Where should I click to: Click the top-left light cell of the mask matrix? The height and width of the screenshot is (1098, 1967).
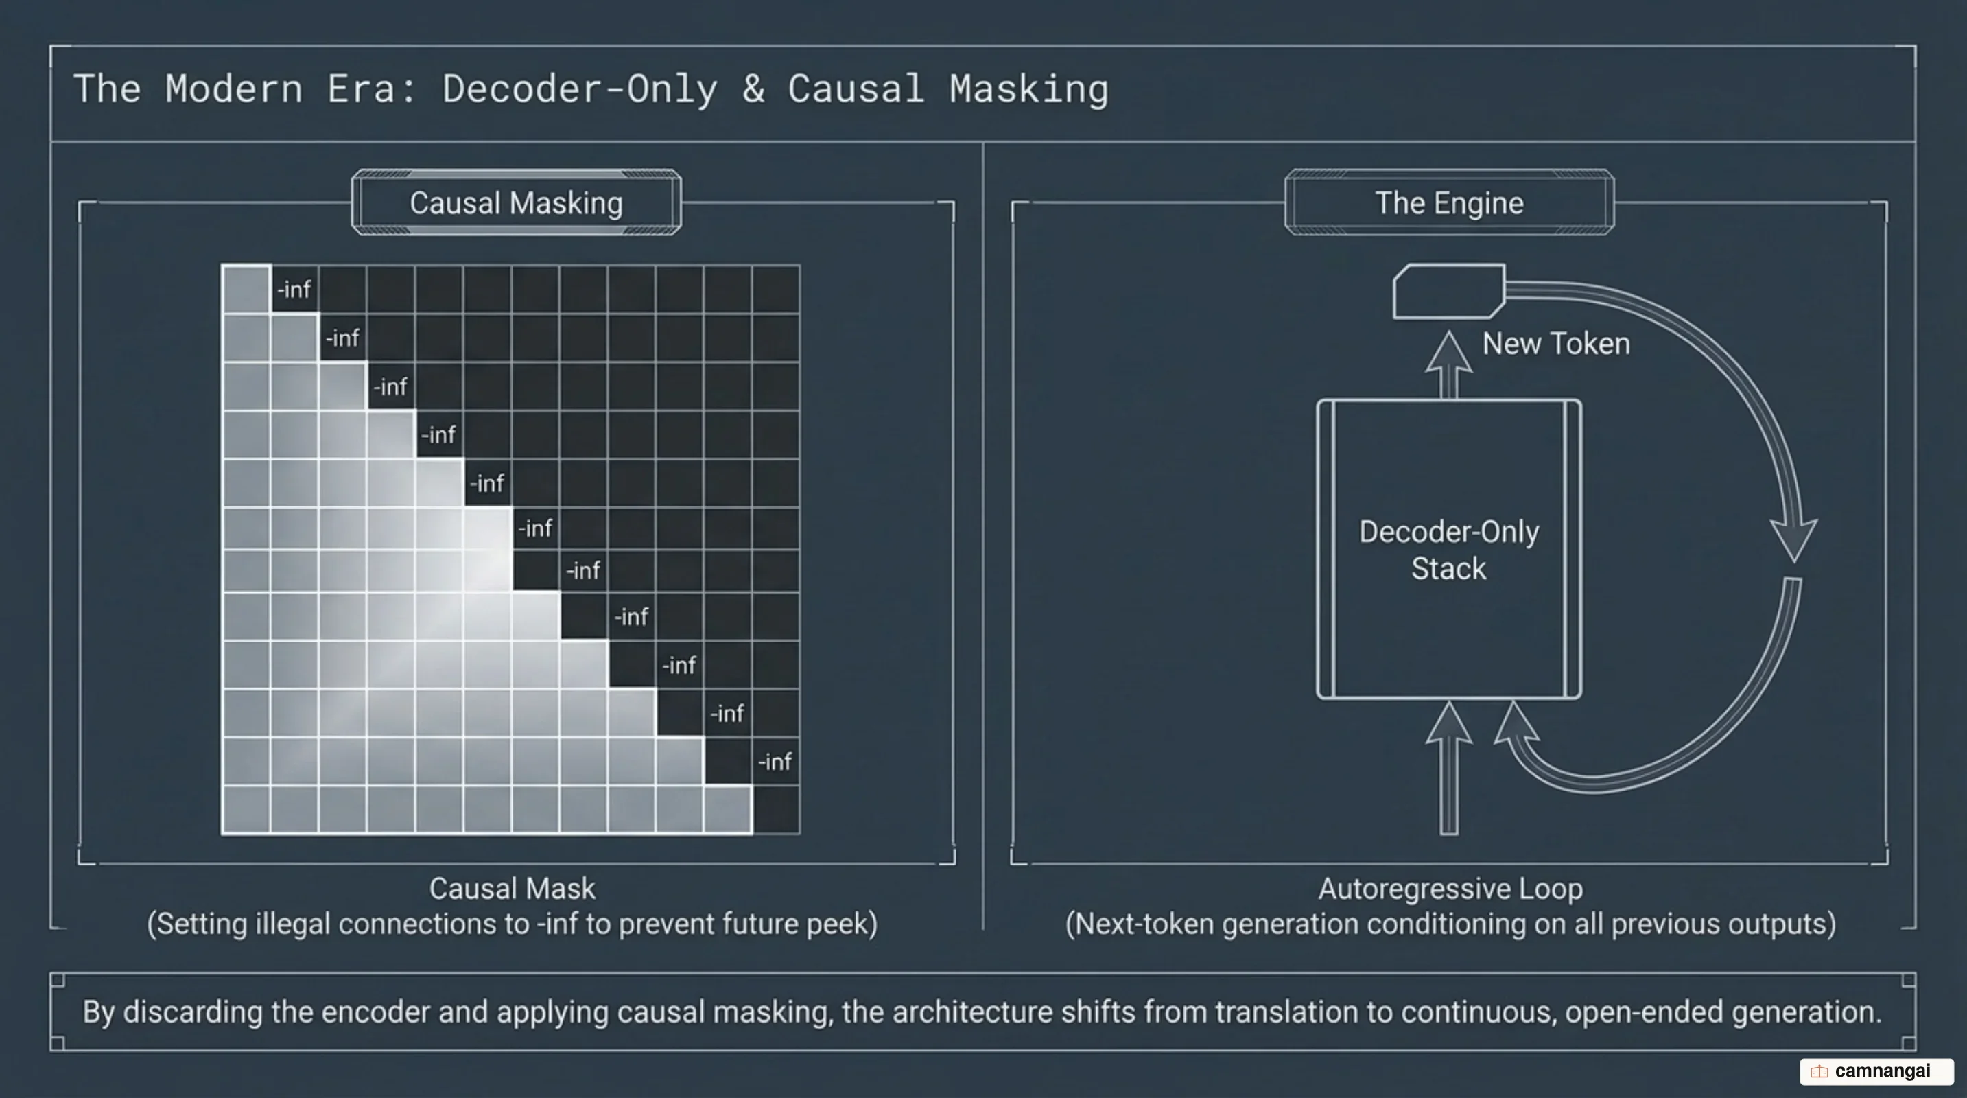coord(246,289)
